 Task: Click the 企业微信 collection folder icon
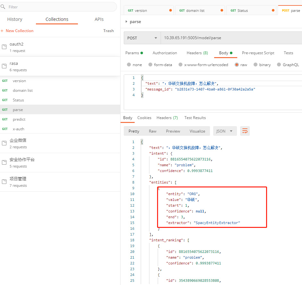click(x=4, y=143)
